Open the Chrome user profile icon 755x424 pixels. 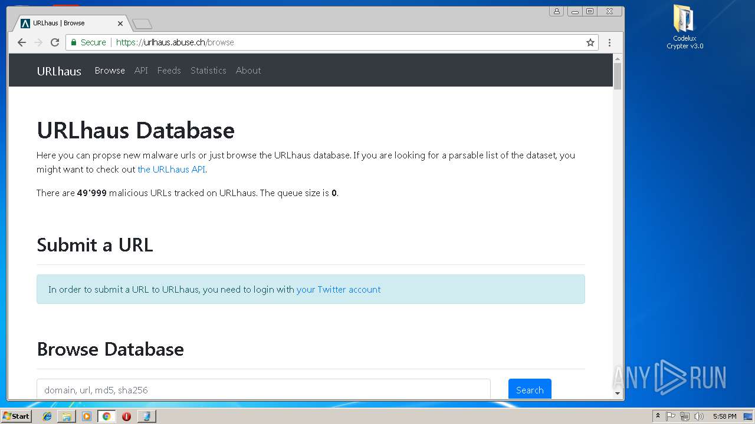point(556,11)
